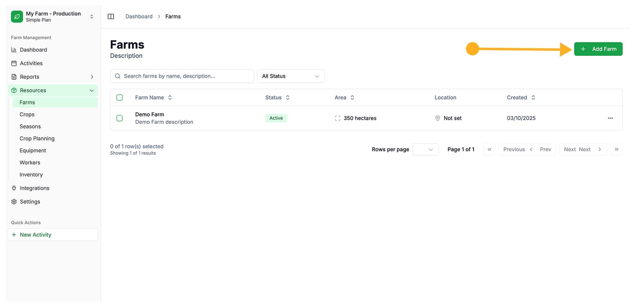Click the Settings gear icon
The height and width of the screenshot is (307, 636).
pos(14,202)
